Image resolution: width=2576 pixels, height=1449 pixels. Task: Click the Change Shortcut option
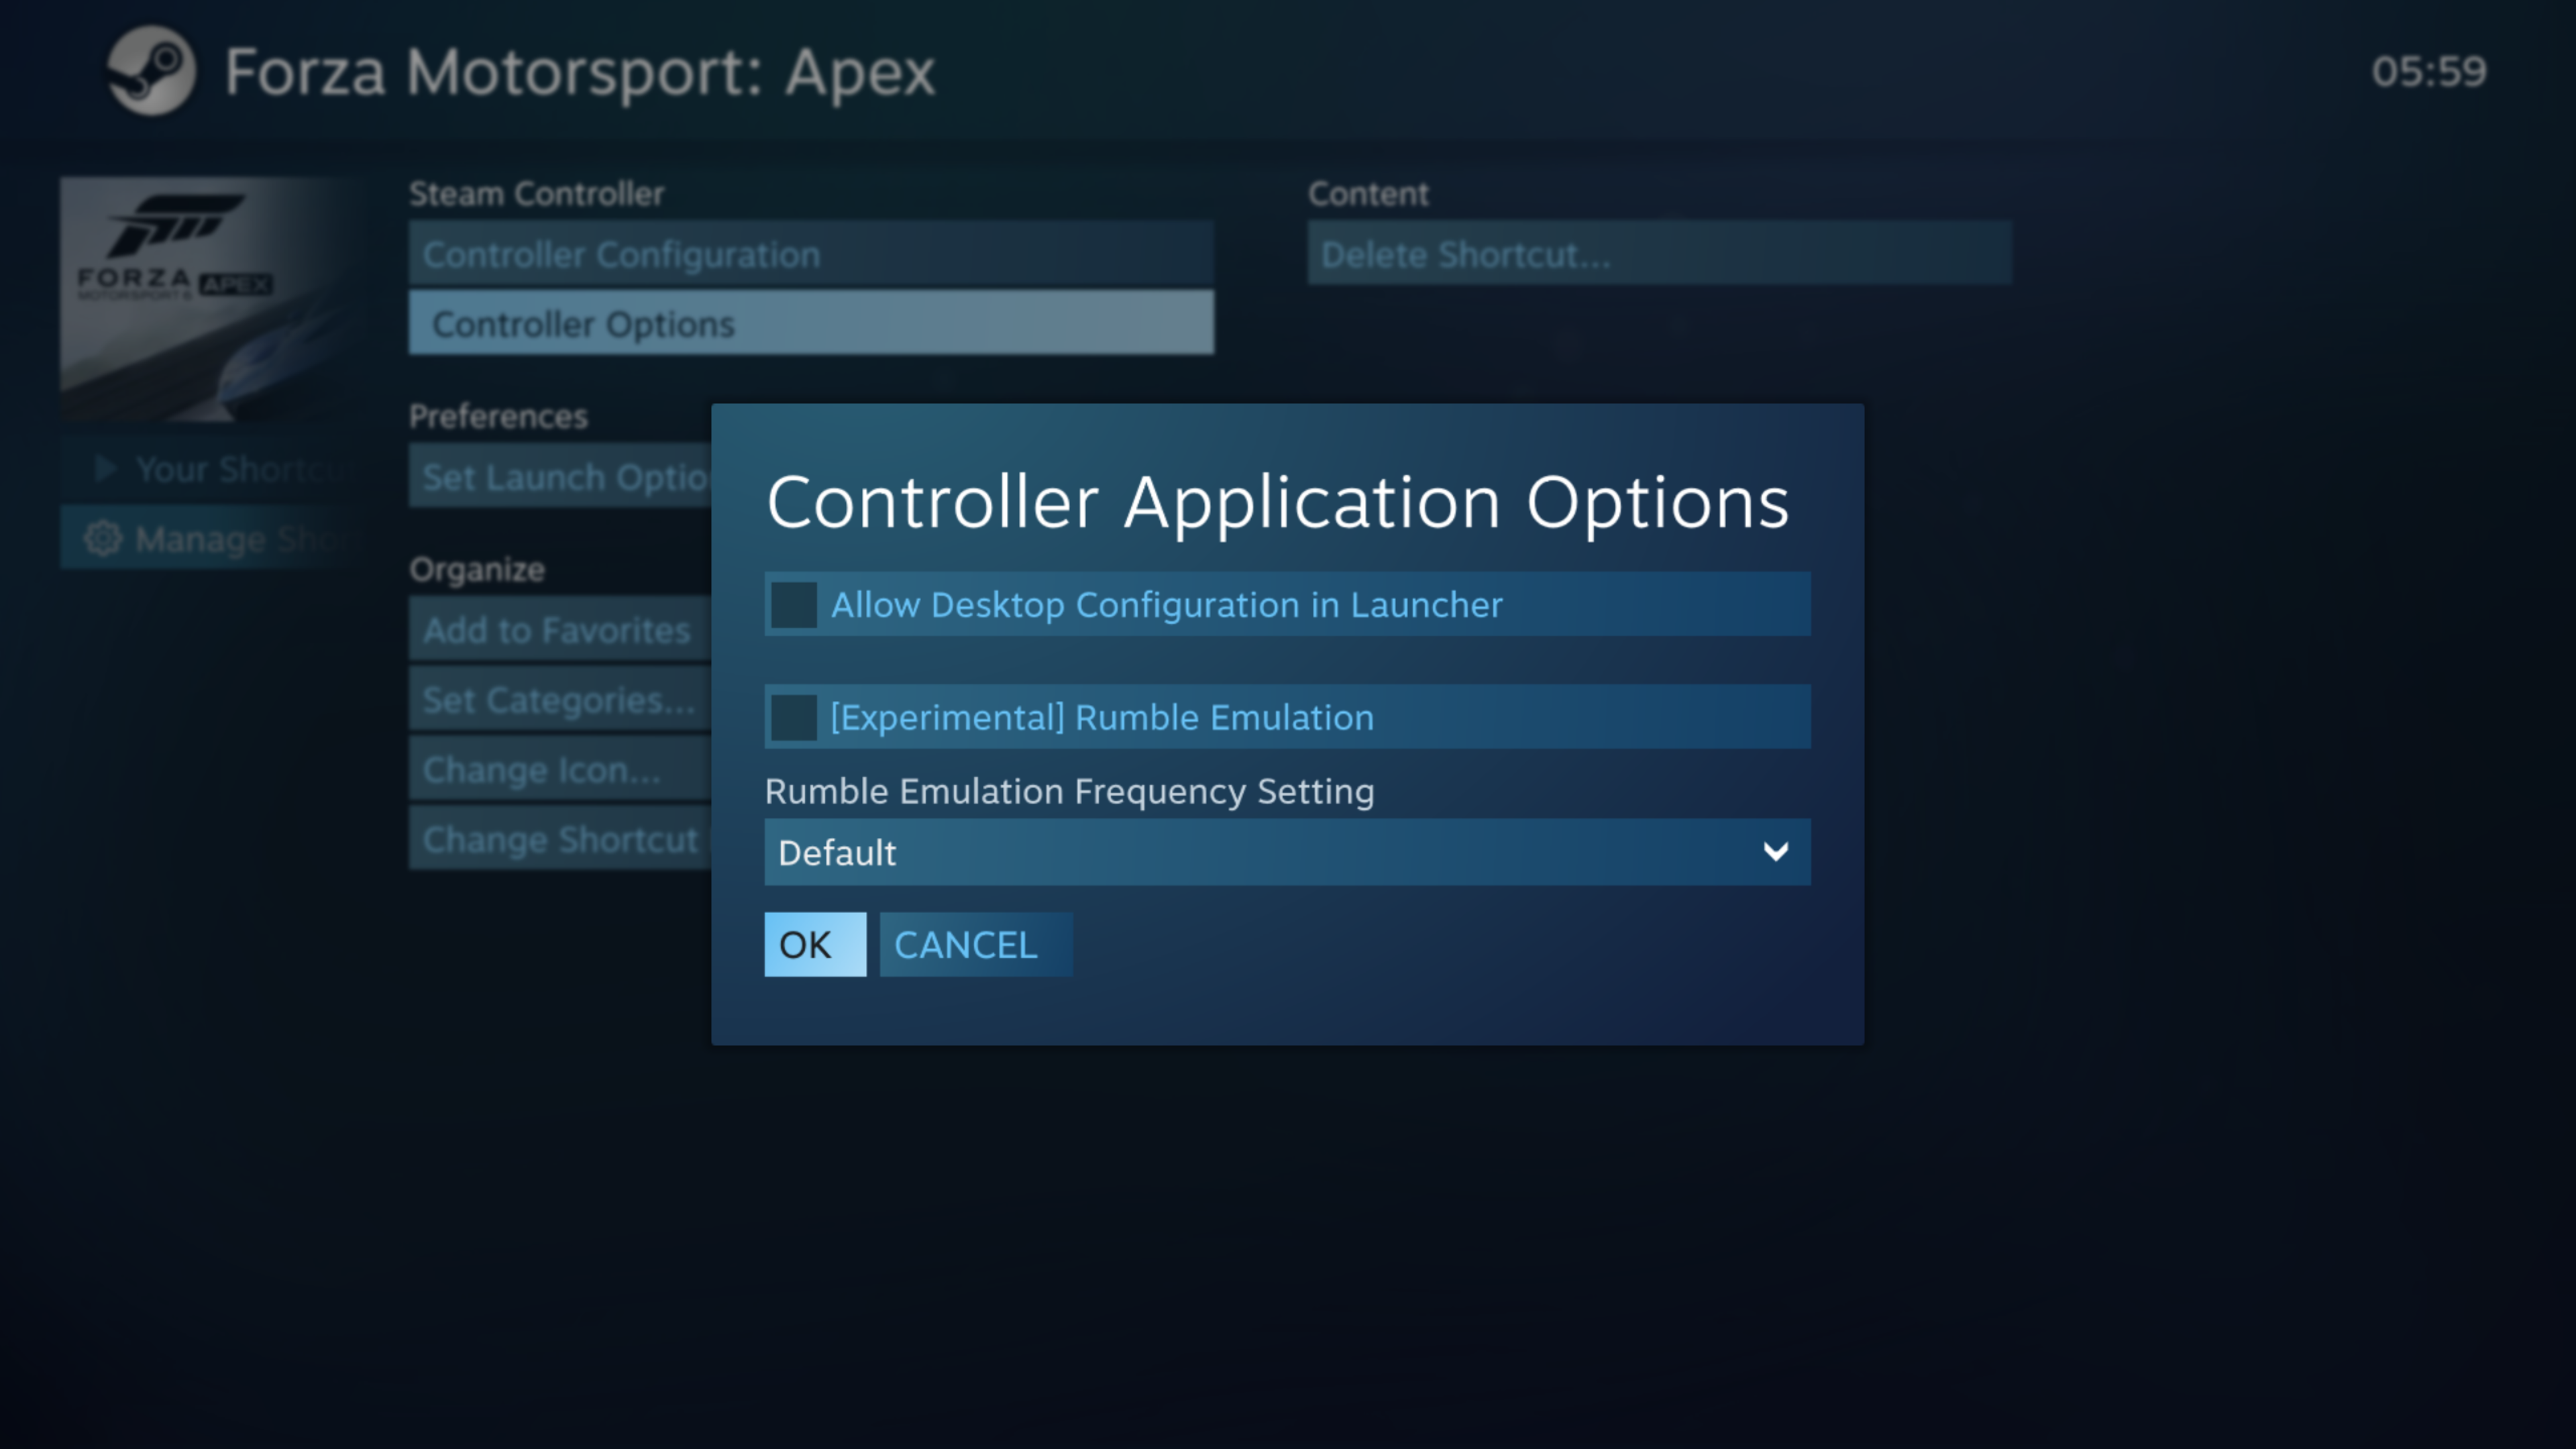[558, 839]
